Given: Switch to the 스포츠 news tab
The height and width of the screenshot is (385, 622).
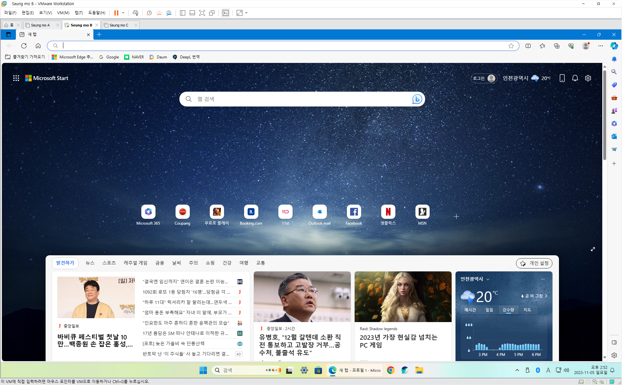Looking at the screenshot, I should 109,263.
